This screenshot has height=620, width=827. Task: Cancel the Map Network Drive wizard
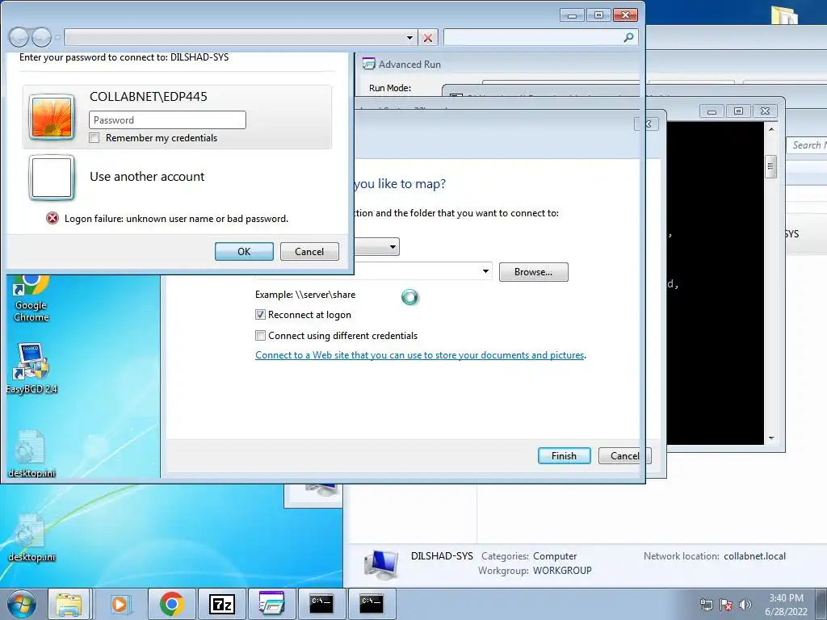pos(624,456)
